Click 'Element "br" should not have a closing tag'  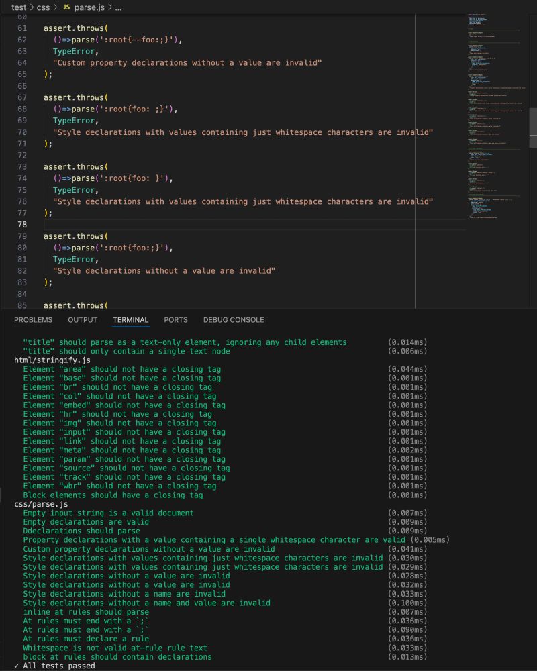117,387
